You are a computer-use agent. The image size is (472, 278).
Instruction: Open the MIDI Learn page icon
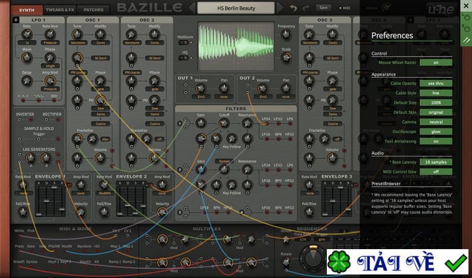pos(466,17)
